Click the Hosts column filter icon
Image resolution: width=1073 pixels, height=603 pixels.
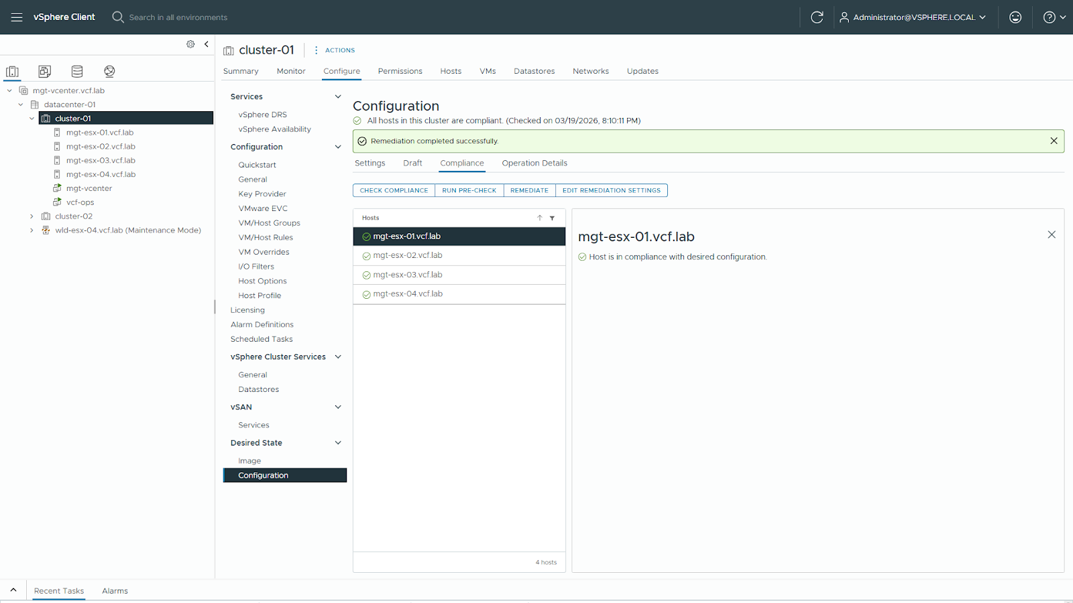coord(552,218)
